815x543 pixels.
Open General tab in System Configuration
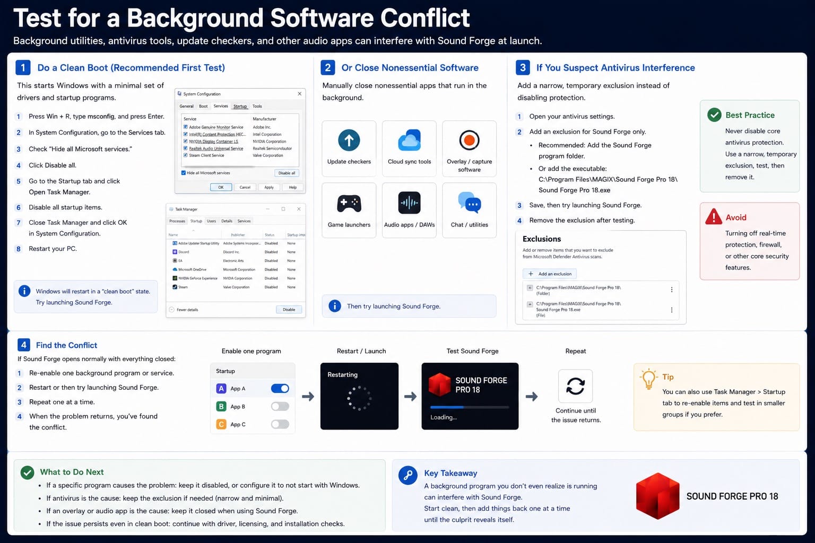(x=187, y=106)
